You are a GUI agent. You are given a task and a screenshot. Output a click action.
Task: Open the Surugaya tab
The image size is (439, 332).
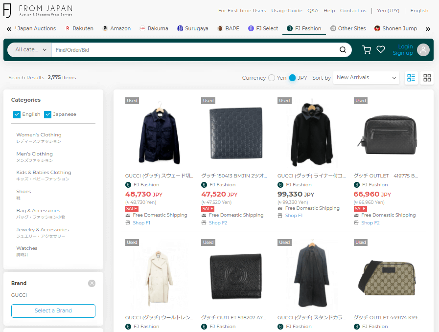(x=193, y=28)
